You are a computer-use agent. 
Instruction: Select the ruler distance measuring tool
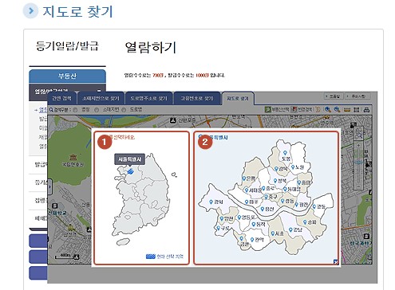[347, 110]
